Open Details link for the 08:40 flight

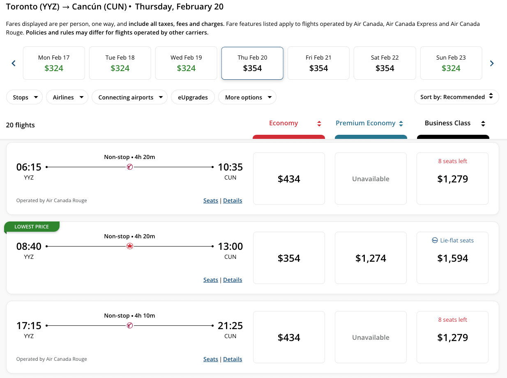pyautogui.click(x=233, y=280)
